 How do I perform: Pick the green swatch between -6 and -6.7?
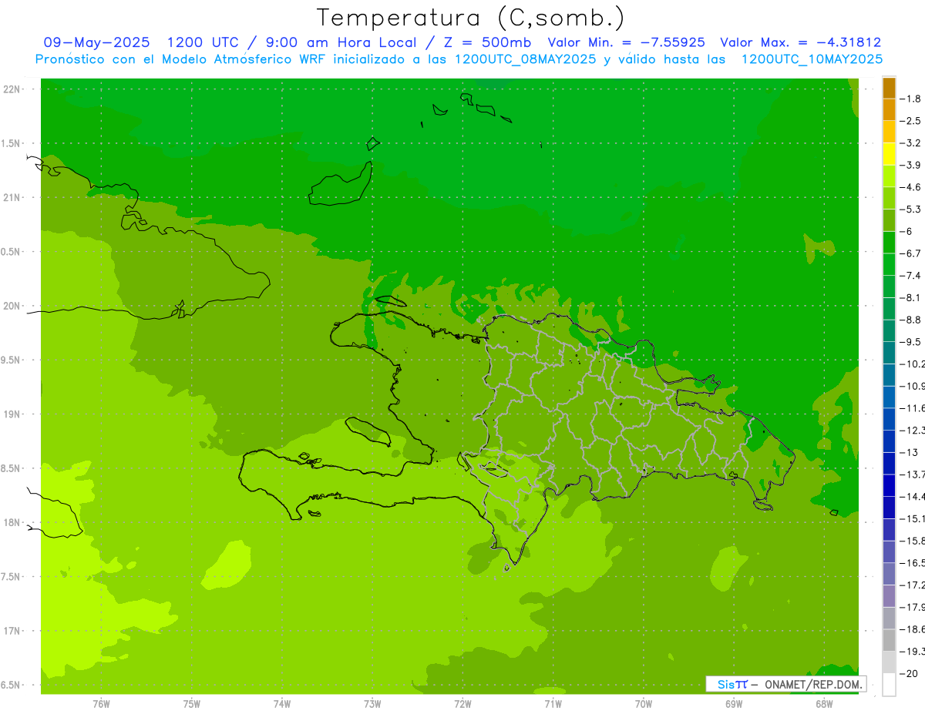click(x=889, y=243)
